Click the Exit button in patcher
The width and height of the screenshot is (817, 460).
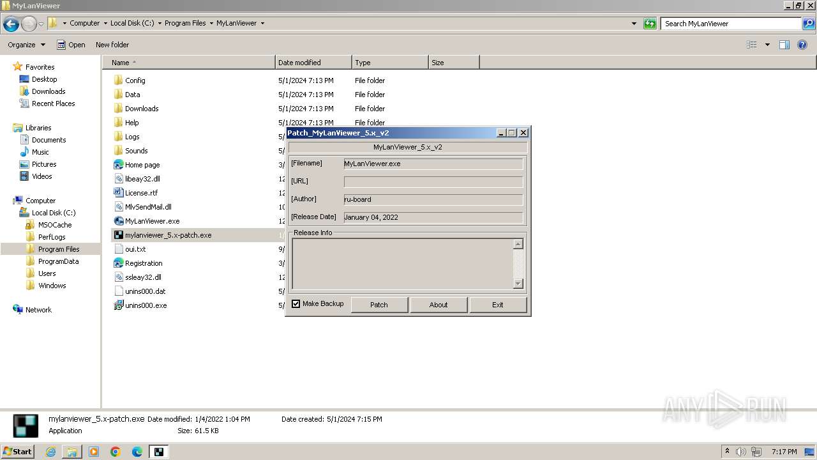(498, 305)
